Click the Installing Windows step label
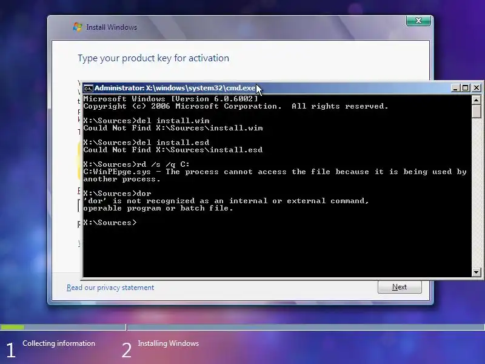 (169, 343)
